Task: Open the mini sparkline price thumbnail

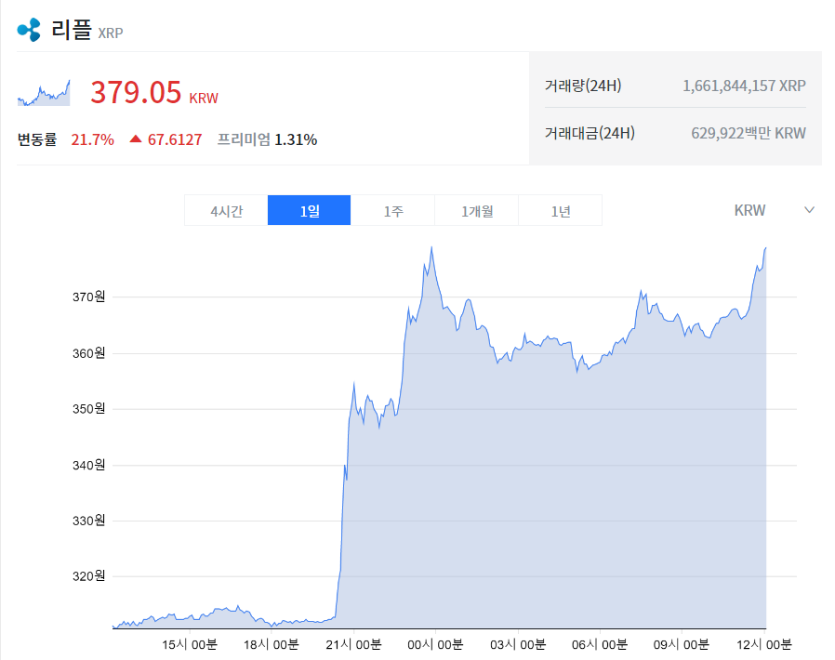Action: point(44,93)
